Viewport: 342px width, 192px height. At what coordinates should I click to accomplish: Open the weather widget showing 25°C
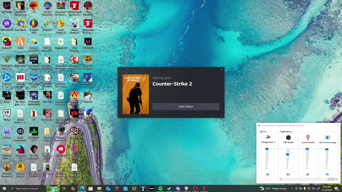273,189
